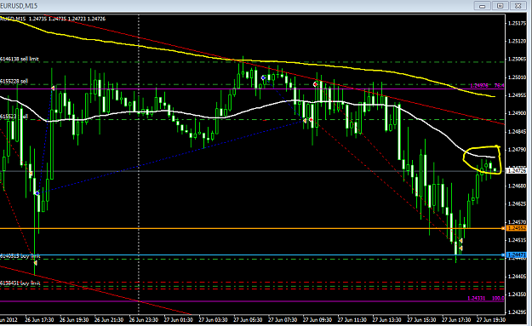
Task: Click price scale value 1.24955
Action: point(517,95)
